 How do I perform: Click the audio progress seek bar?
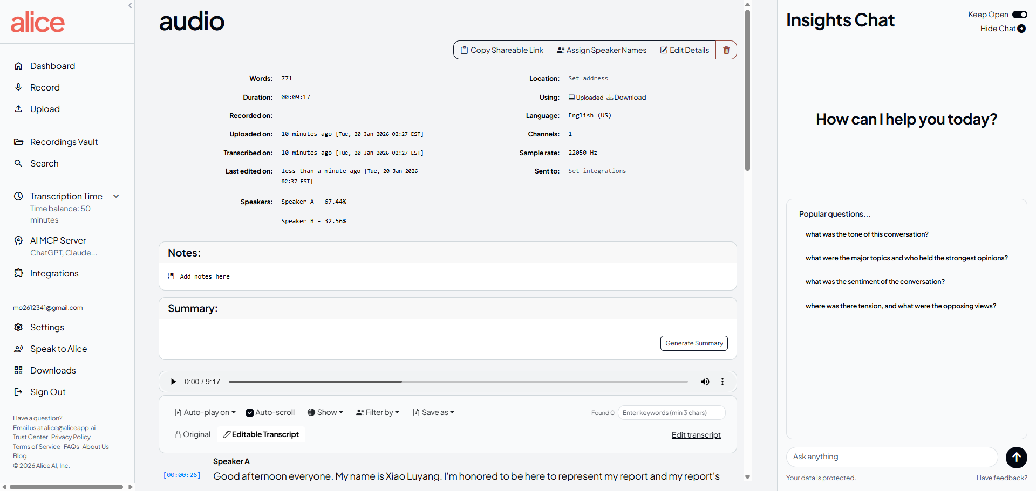[458, 382]
